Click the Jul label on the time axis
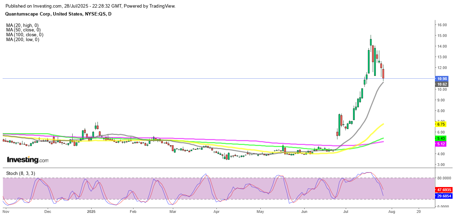This screenshot has height=216, width=455. click(346, 210)
